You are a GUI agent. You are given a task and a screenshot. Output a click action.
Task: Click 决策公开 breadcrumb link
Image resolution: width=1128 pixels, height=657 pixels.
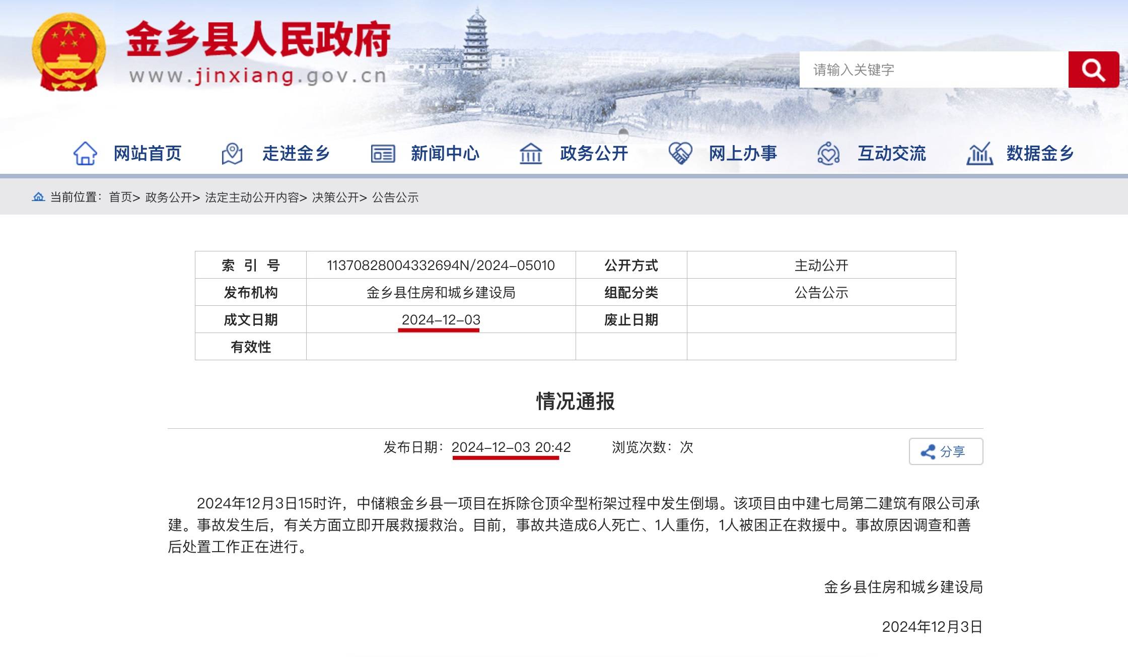pyautogui.click(x=335, y=198)
